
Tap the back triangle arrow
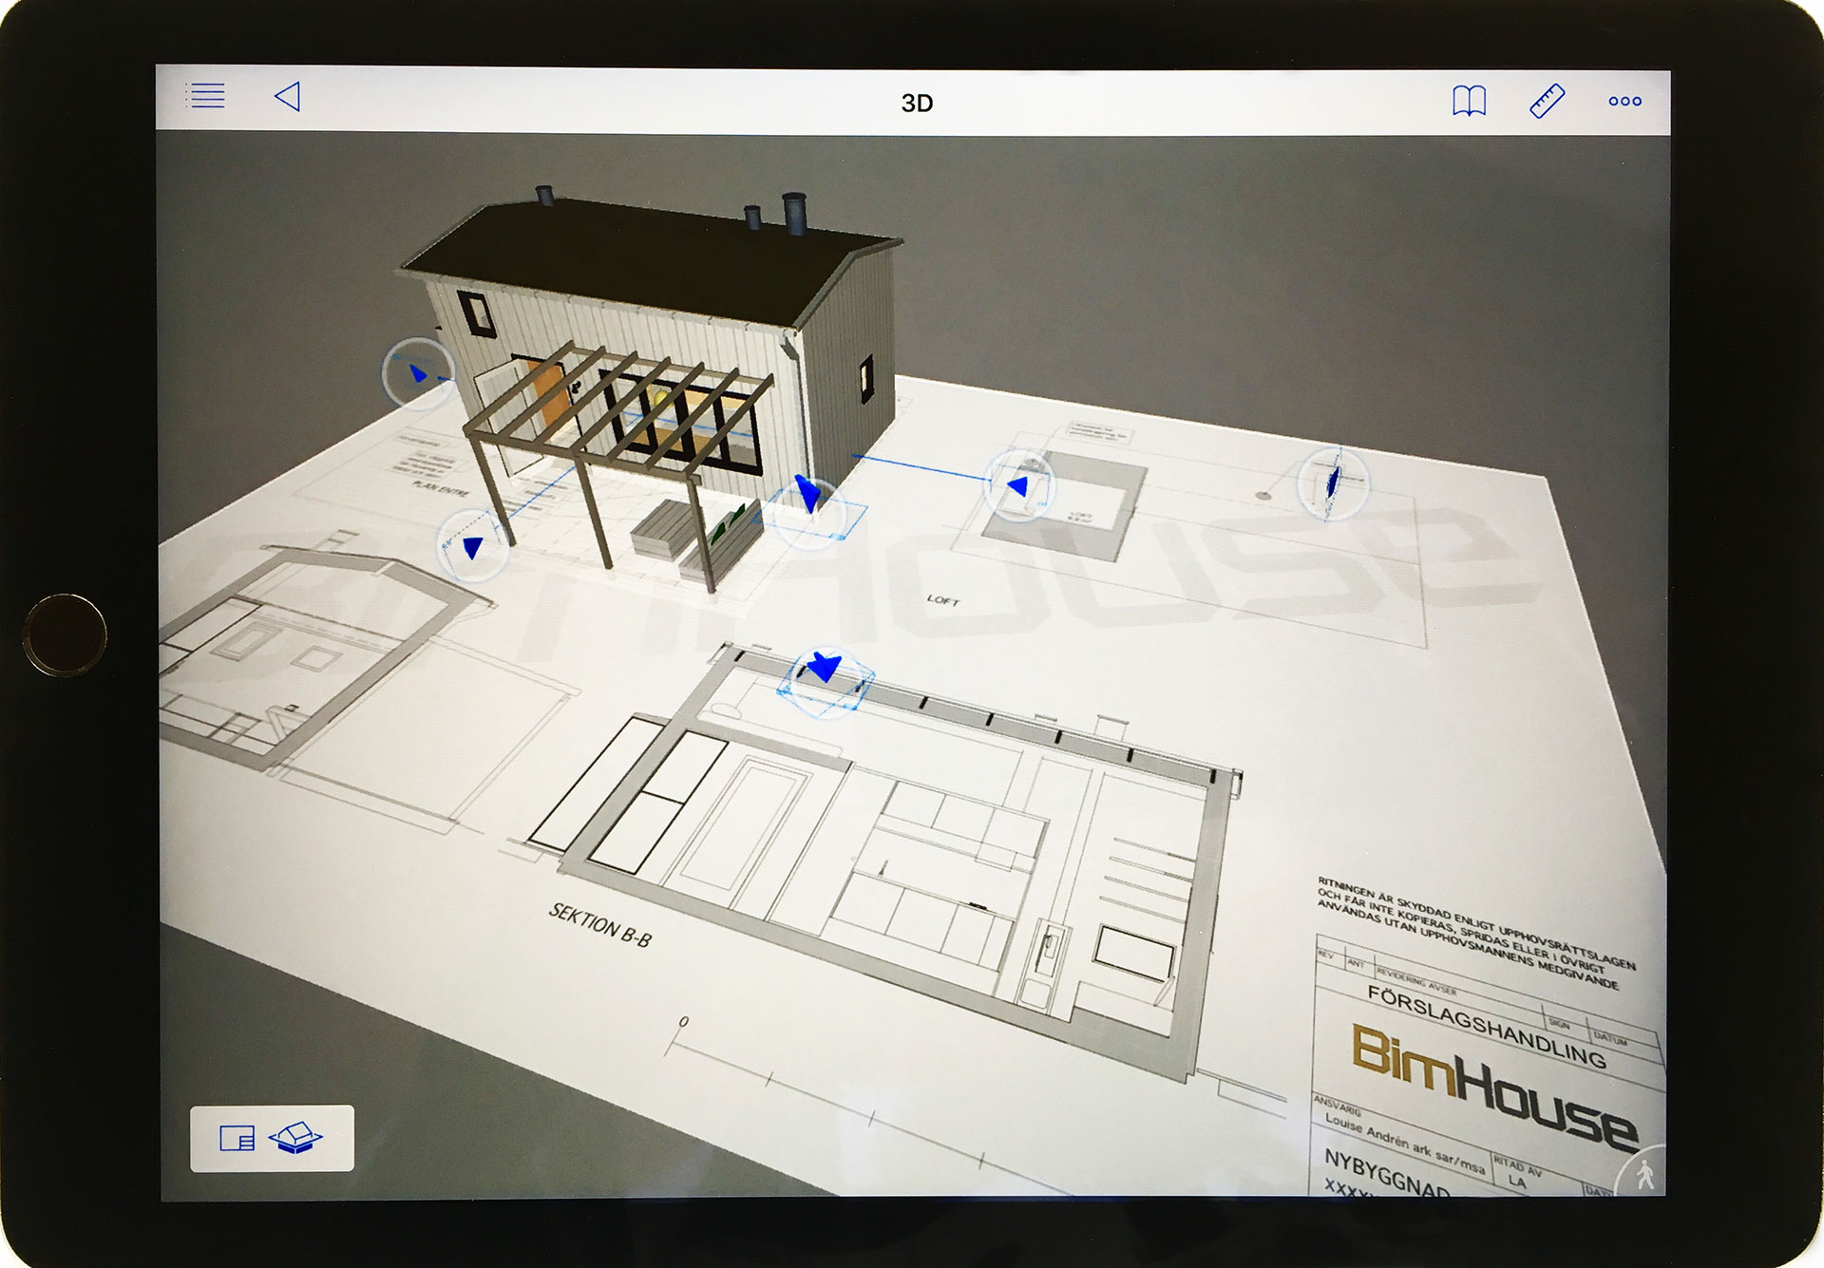[288, 96]
